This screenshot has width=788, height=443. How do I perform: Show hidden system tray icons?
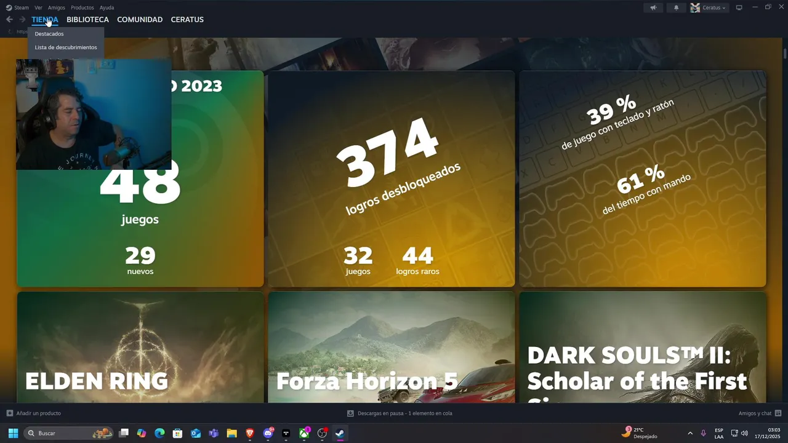point(689,433)
